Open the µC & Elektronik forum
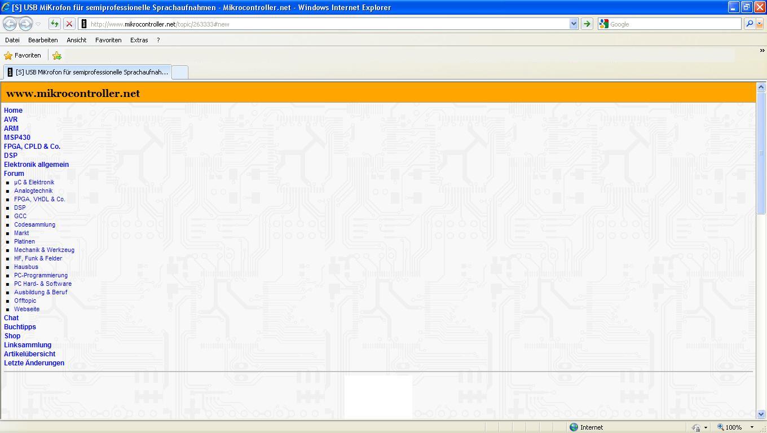Image resolution: width=767 pixels, height=433 pixels. [34, 182]
